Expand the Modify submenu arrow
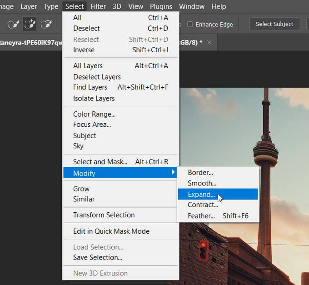This screenshot has width=309, height=285. 173,173
